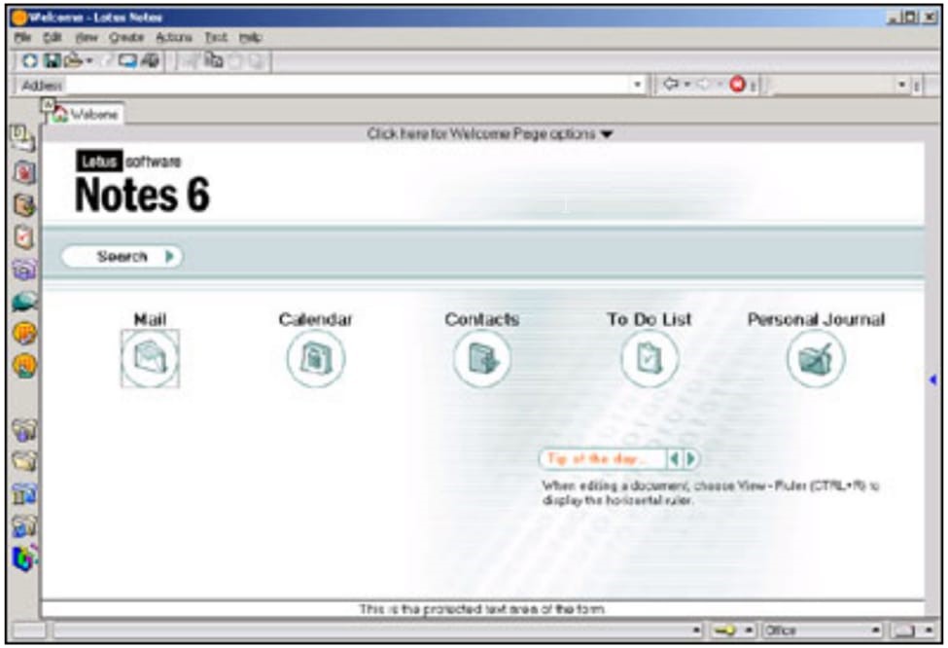
Task: Click the monitor-shaped toolbar icon
Action: (127, 60)
